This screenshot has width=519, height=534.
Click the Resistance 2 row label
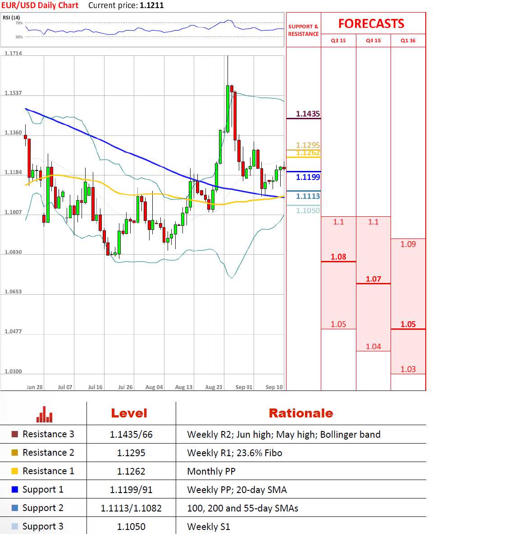[48, 453]
